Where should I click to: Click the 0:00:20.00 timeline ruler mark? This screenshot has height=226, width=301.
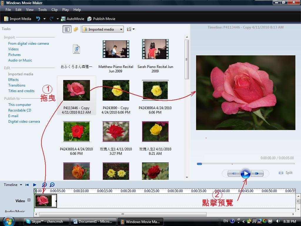click(x=128, y=191)
